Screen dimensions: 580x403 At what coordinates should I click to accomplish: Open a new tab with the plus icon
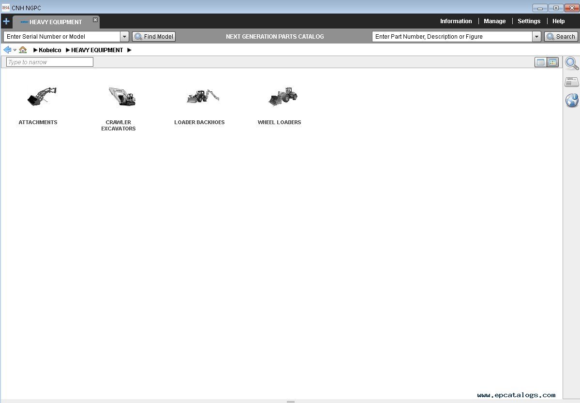tap(6, 21)
